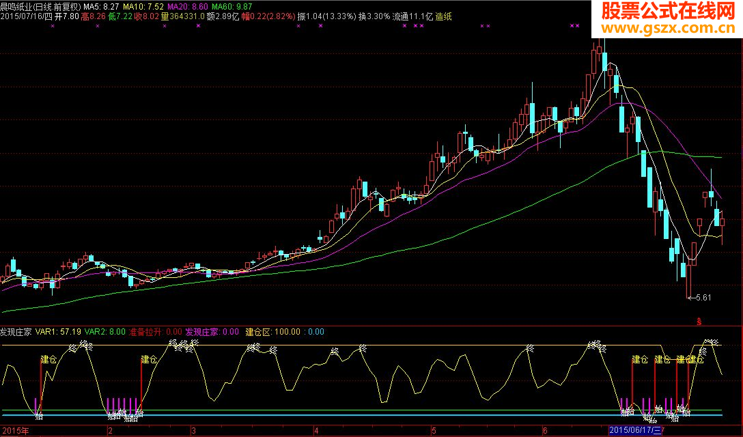The width and height of the screenshot is (743, 437).
Task: Click the red 准备拉升: 0.00 label
Action: (x=155, y=332)
